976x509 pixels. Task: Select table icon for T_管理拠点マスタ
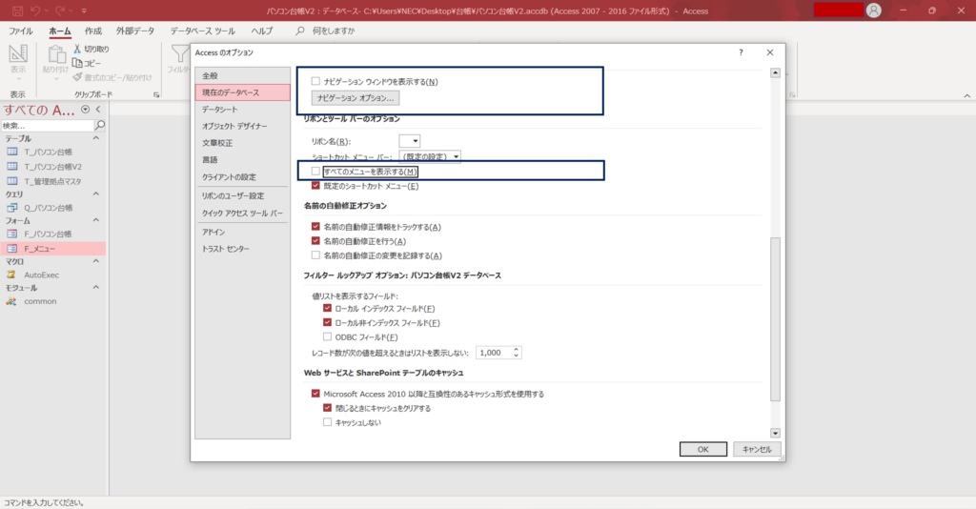pos(11,181)
